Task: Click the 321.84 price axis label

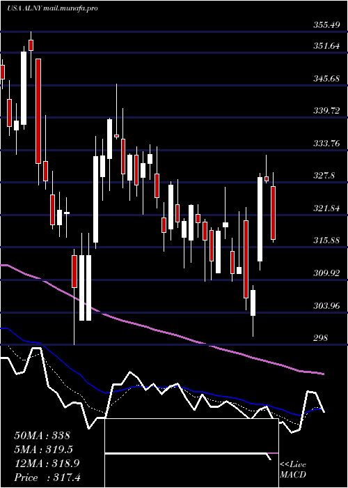Action: [x=326, y=208]
